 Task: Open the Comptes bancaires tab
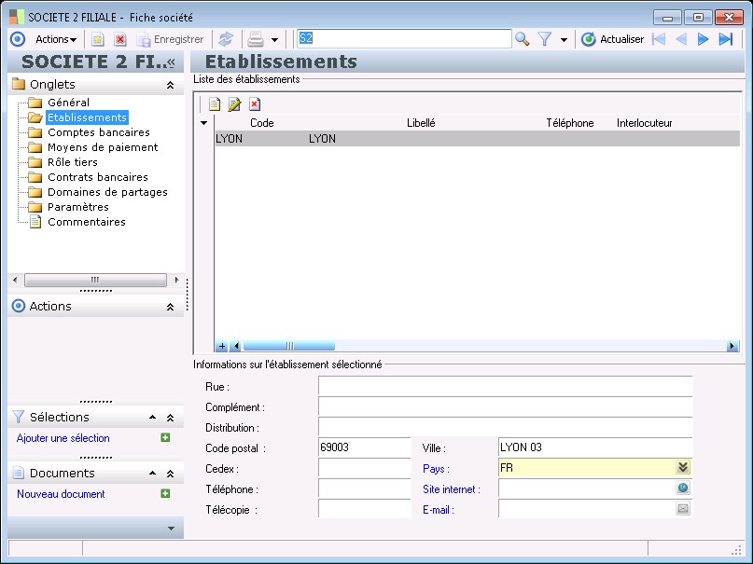(98, 132)
